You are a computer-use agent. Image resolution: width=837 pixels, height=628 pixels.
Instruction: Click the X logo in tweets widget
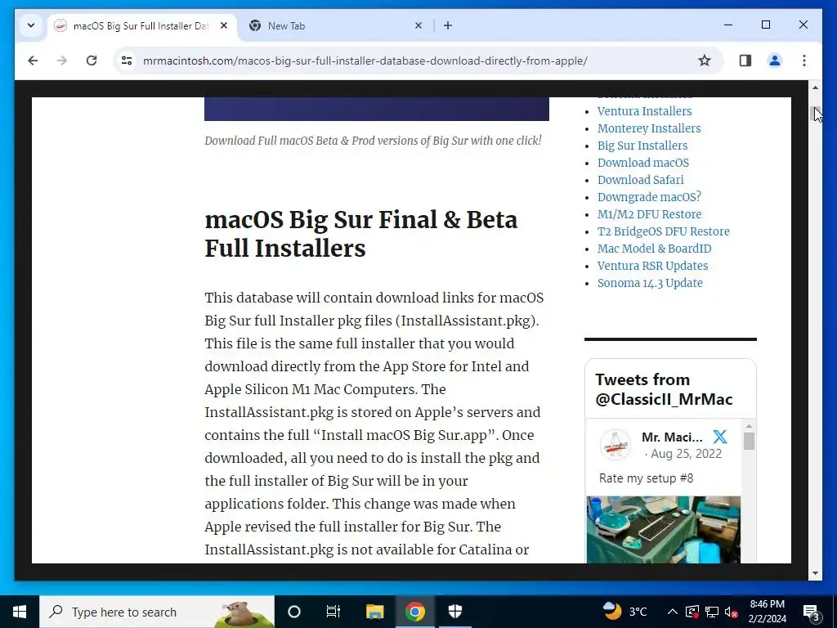719,437
